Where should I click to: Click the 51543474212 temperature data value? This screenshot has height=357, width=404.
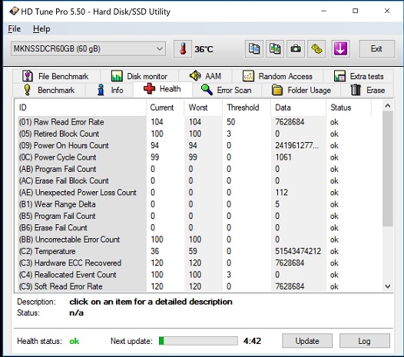(298, 251)
